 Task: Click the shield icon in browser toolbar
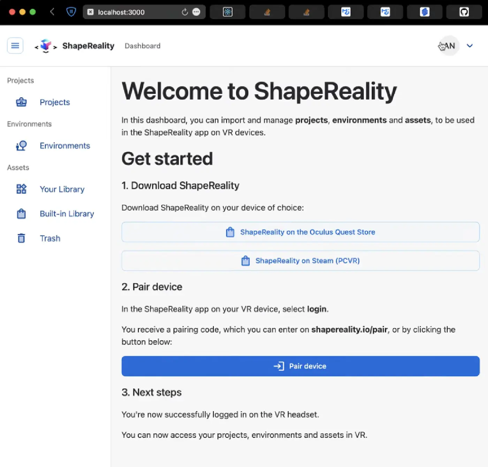(71, 12)
